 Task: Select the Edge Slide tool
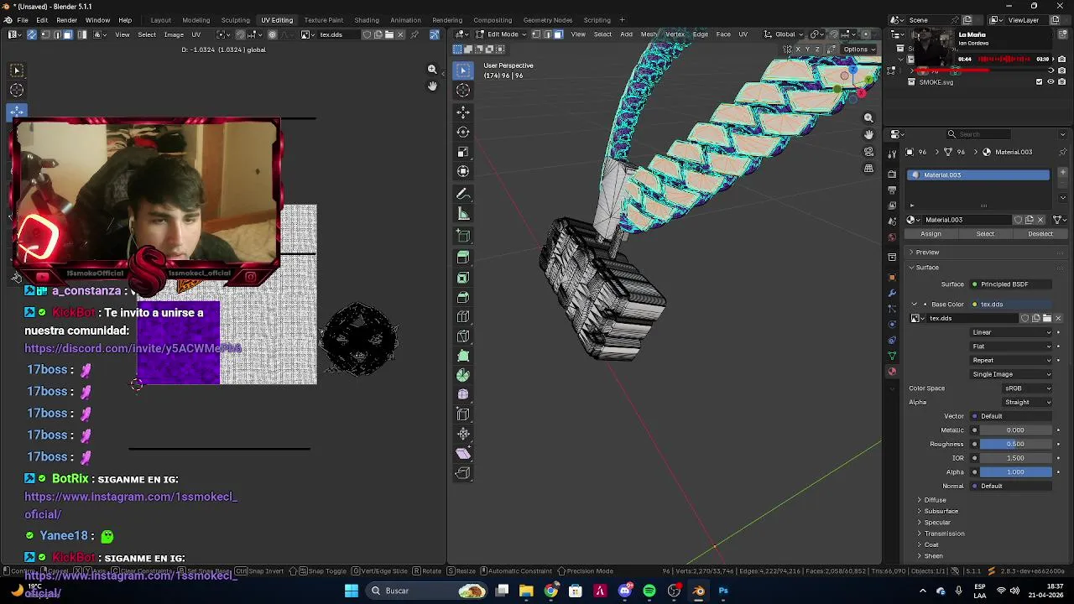pyautogui.click(x=463, y=414)
